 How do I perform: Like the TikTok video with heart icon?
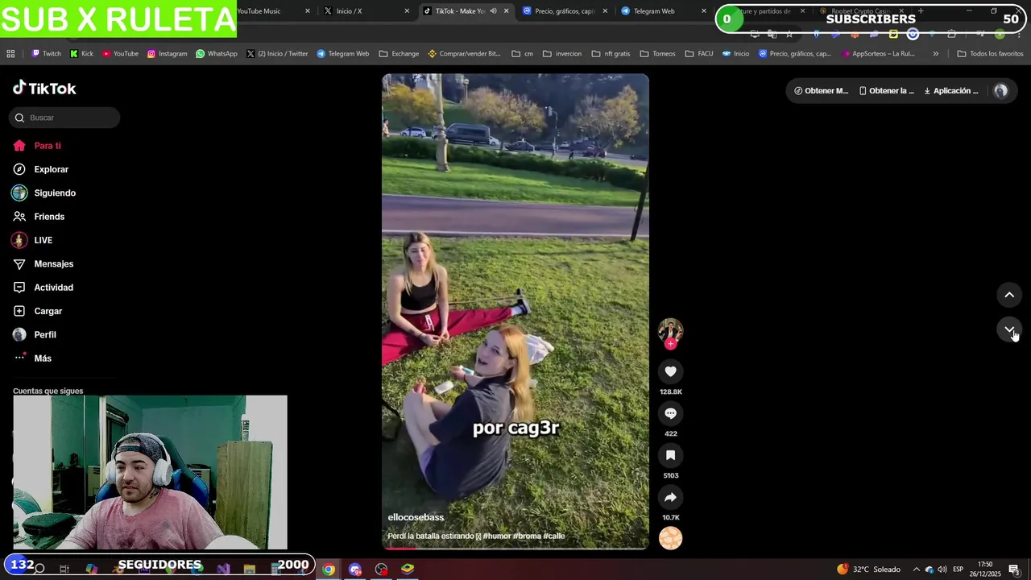click(x=670, y=371)
